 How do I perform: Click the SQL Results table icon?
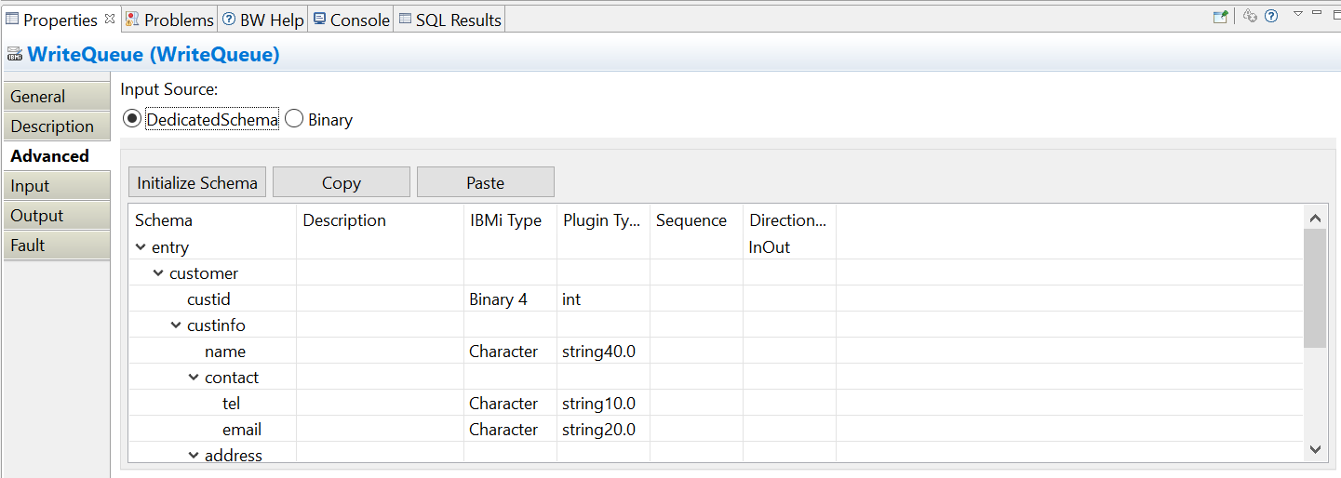point(405,20)
